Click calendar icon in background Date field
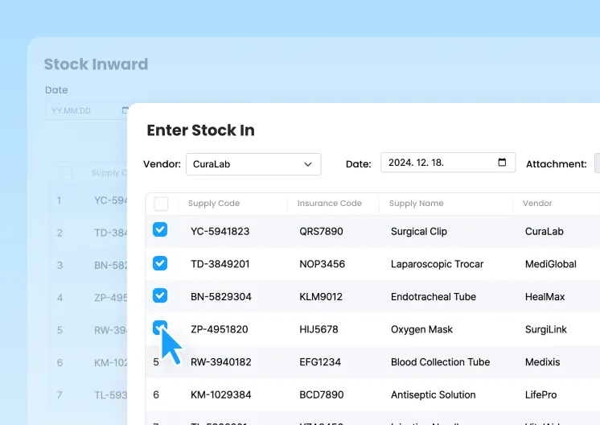The width and height of the screenshot is (600, 425). pyautogui.click(x=125, y=110)
